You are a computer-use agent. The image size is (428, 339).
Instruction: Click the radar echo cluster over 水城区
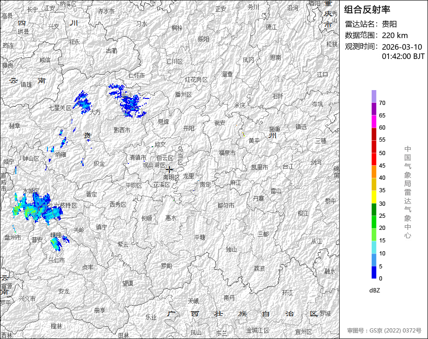pos(37,209)
